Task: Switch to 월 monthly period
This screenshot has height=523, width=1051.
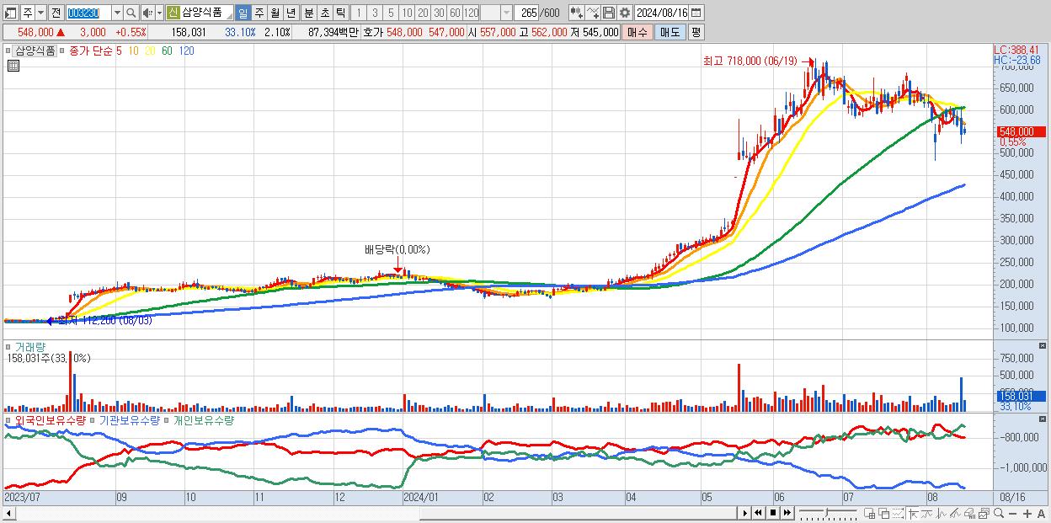Action: [x=275, y=13]
